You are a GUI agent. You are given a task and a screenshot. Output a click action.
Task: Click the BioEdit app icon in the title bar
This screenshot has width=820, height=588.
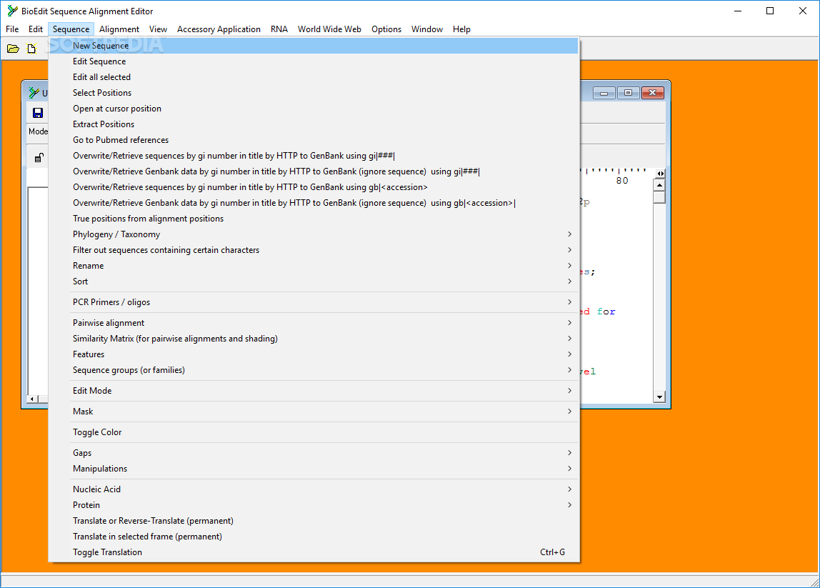pyautogui.click(x=12, y=11)
